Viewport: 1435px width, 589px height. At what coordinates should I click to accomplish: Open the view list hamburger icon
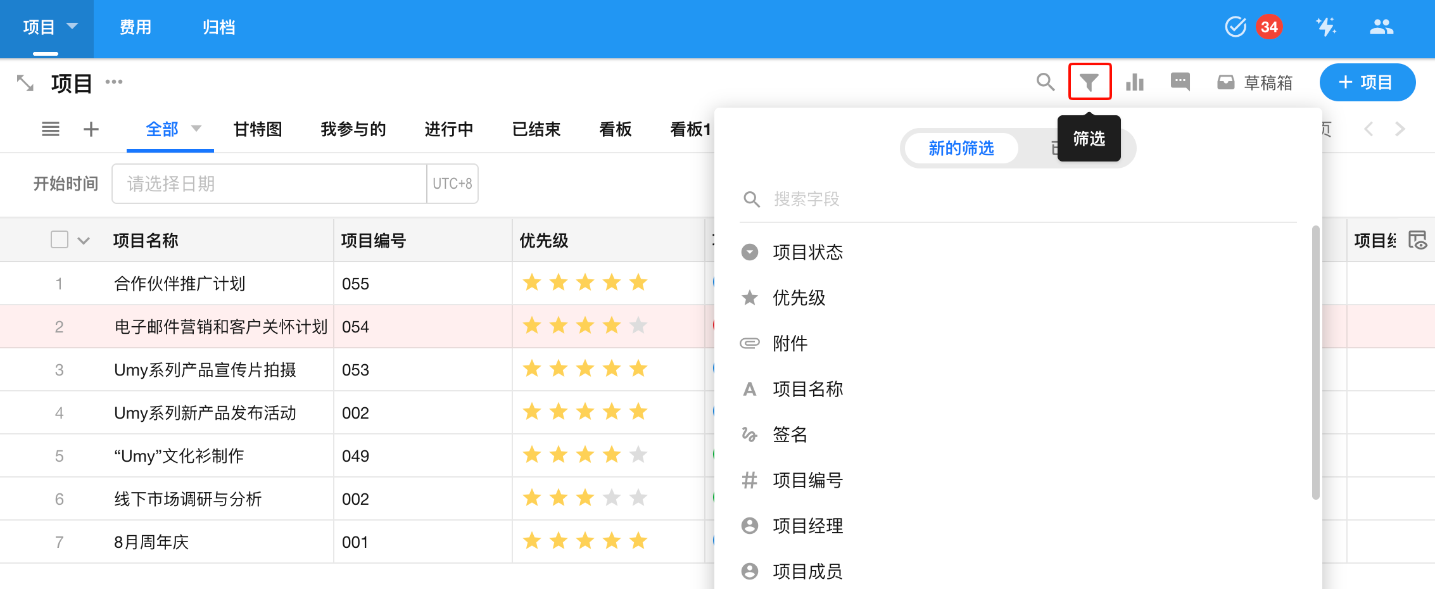click(x=51, y=129)
